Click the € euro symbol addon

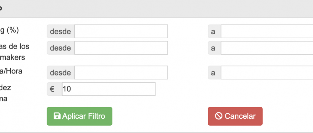52,89
